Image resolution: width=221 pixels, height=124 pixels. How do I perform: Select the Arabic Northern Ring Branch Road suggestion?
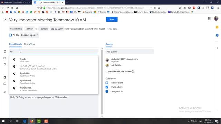pos(54,67)
